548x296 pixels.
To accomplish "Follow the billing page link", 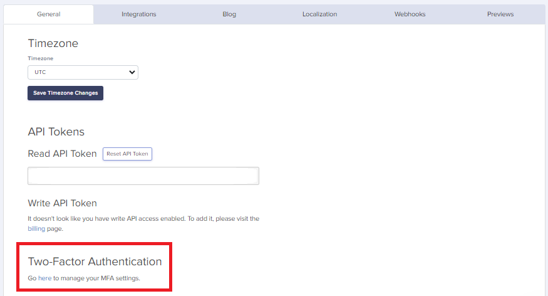I will click(x=36, y=229).
